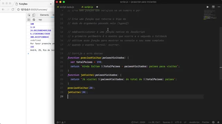
Task: Click the value 193 on line 21
Action: [x=99, y=62]
